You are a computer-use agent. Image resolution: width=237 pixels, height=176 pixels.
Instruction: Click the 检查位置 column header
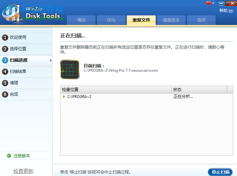(x=116, y=90)
